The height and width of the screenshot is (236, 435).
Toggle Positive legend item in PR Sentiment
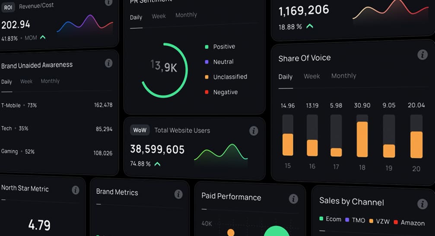click(220, 47)
